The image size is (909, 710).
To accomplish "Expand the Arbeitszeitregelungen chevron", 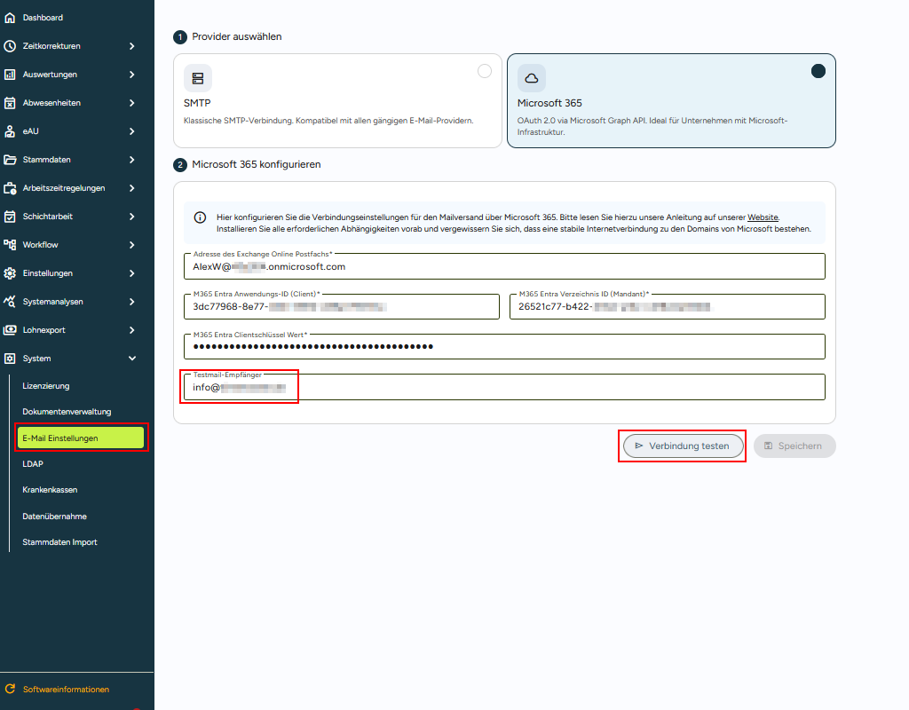I will pyautogui.click(x=132, y=188).
